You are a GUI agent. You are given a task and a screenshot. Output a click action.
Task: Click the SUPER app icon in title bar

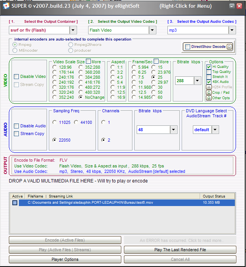click(x=4, y=6)
